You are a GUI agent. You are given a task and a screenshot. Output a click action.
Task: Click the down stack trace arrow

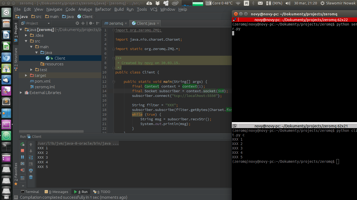(31, 151)
